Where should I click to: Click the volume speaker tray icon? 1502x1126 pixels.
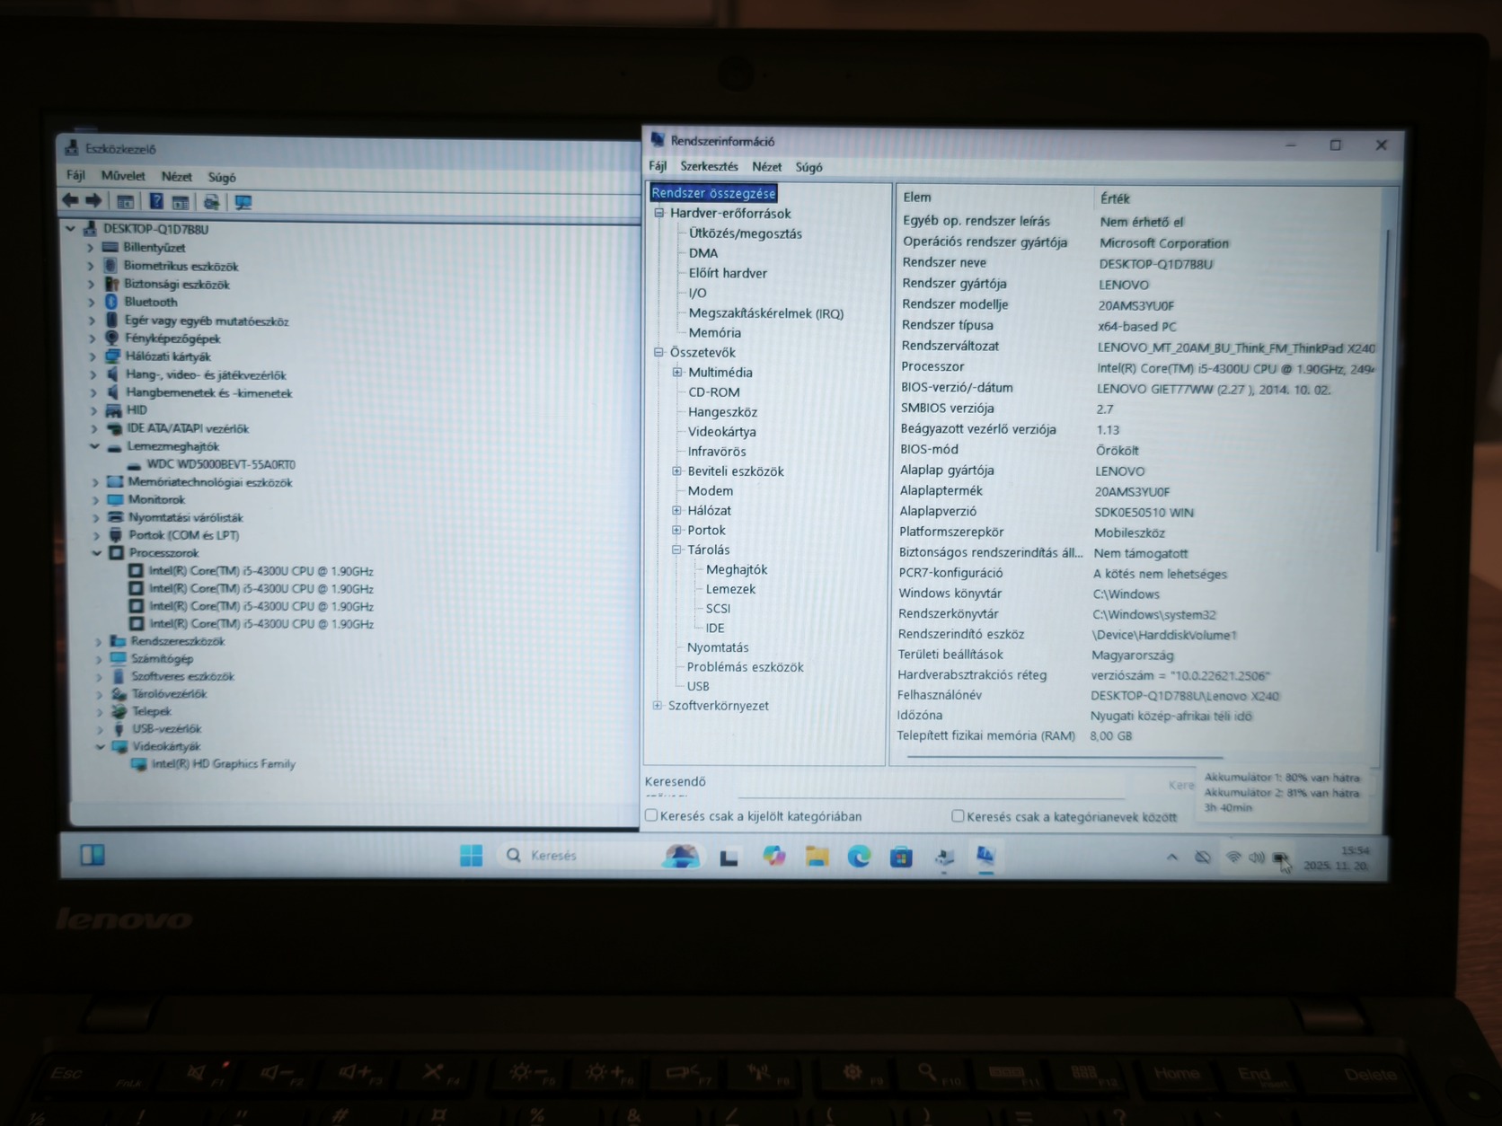pyautogui.click(x=1256, y=858)
